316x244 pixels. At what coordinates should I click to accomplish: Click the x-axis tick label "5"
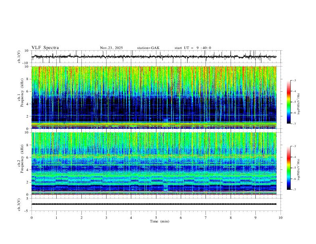click(x=156, y=218)
